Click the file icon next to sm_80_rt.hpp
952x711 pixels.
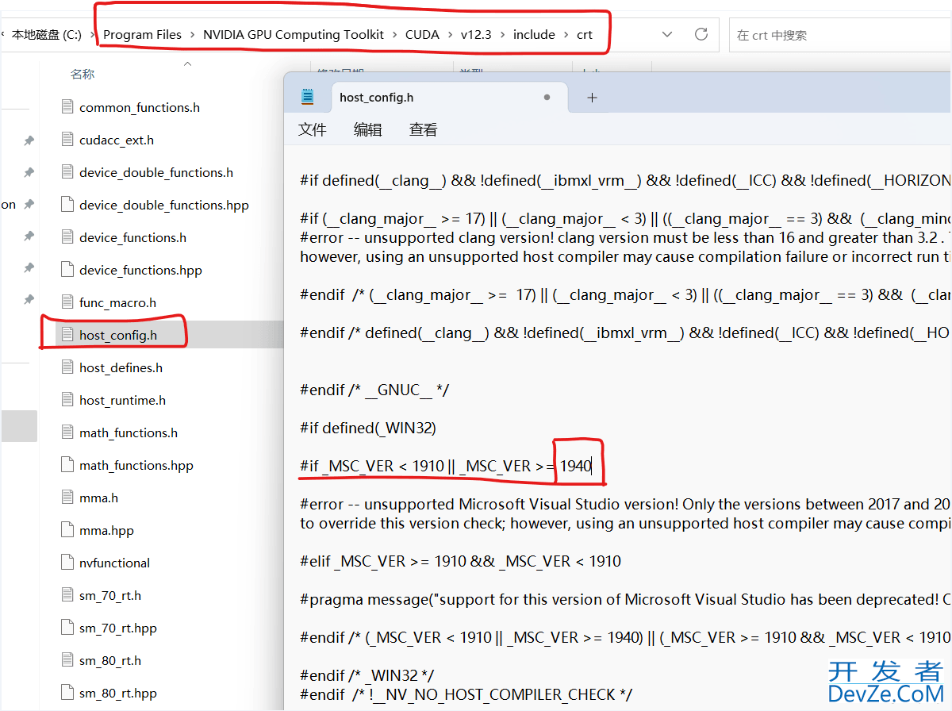(x=67, y=693)
